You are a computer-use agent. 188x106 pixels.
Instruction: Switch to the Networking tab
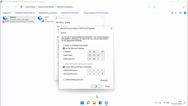point(60,22)
